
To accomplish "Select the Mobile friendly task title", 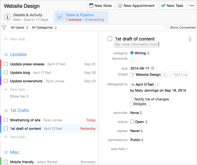I will coord(22,162).
